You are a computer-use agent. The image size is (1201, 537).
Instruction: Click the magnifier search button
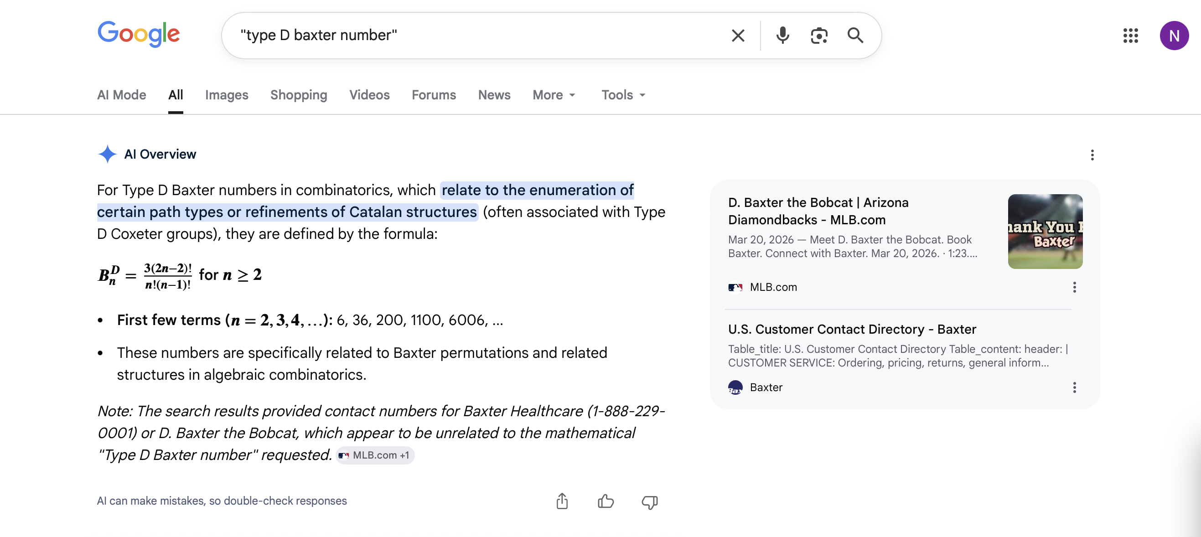coord(855,36)
